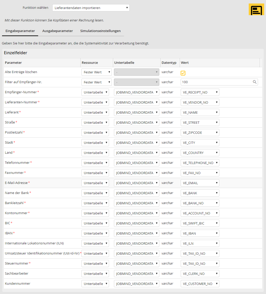Image resolution: width=266 pixels, height=294 pixels.
Task: Click the magnifier icon in the filter field
Action: pyautogui.click(x=254, y=82)
